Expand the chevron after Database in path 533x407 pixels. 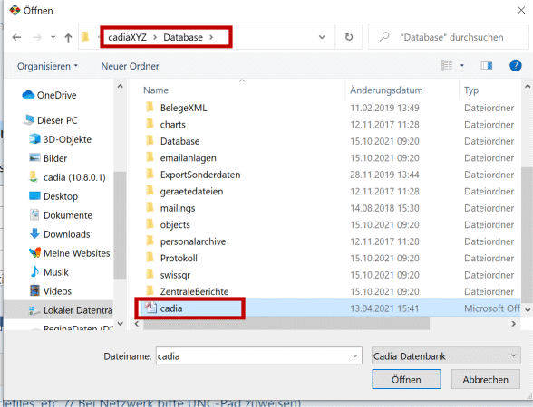[x=211, y=37]
